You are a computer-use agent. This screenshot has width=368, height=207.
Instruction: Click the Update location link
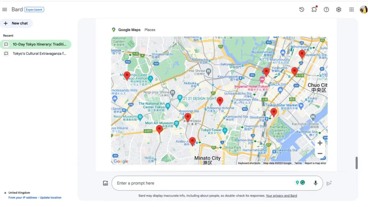click(51, 198)
